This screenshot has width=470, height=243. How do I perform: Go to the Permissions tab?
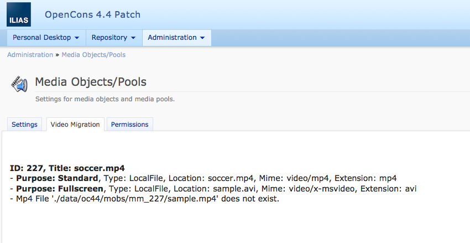[x=129, y=125]
